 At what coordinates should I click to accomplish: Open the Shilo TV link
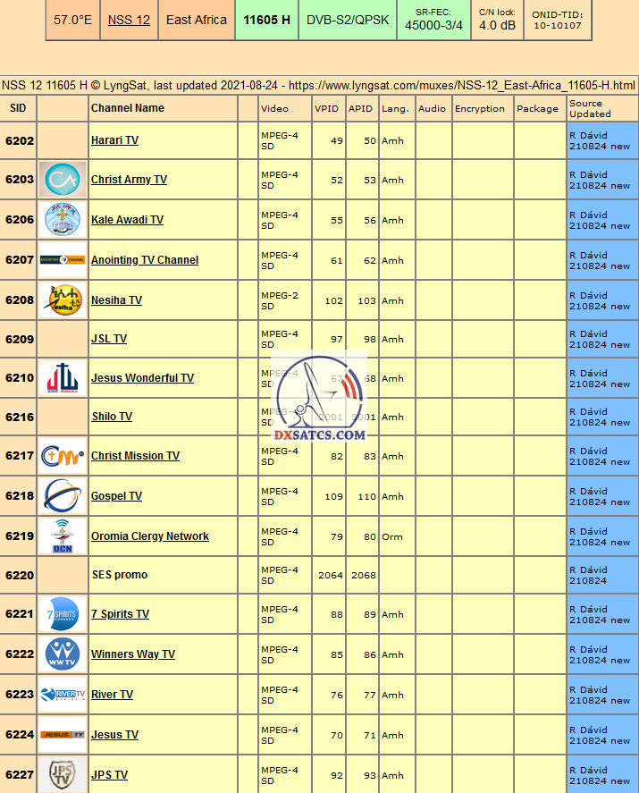tap(112, 417)
